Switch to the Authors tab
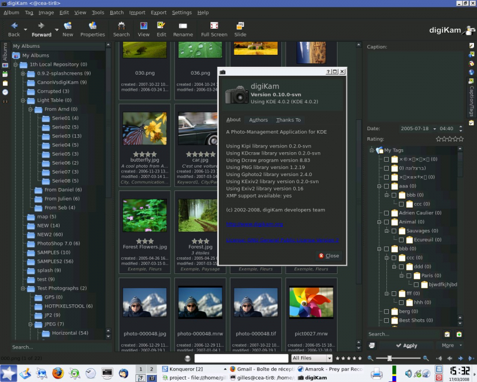Screen dimensions: 477x382 258,120
